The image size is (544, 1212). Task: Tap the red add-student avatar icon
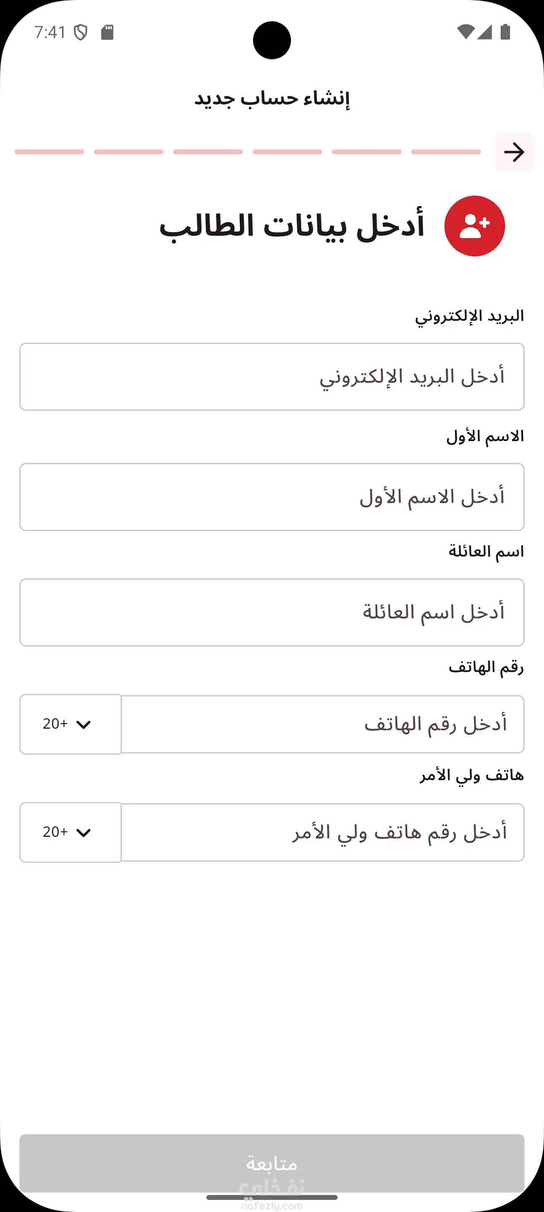[x=474, y=226]
